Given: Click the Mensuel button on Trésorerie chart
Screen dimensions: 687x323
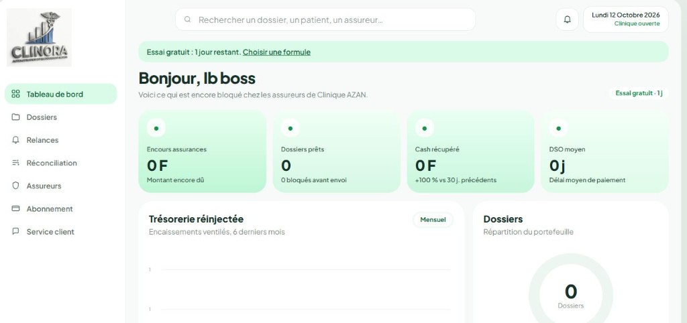Looking at the screenshot, I should tap(433, 220).
